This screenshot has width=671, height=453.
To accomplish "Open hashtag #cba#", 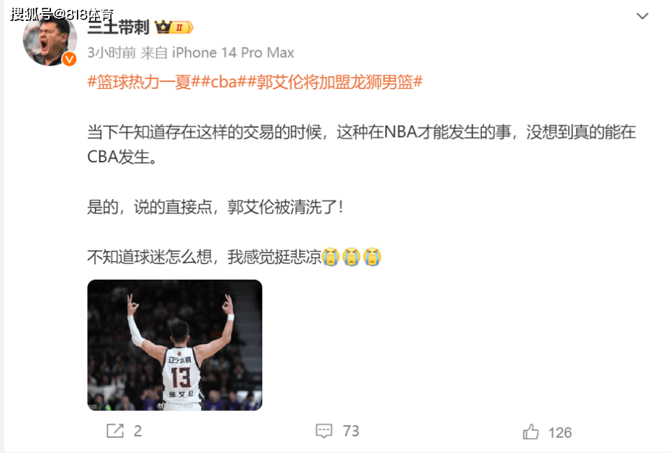I will 224,81.
